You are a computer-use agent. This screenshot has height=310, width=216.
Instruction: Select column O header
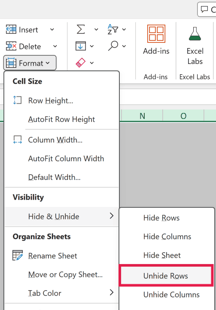point(183,115)
